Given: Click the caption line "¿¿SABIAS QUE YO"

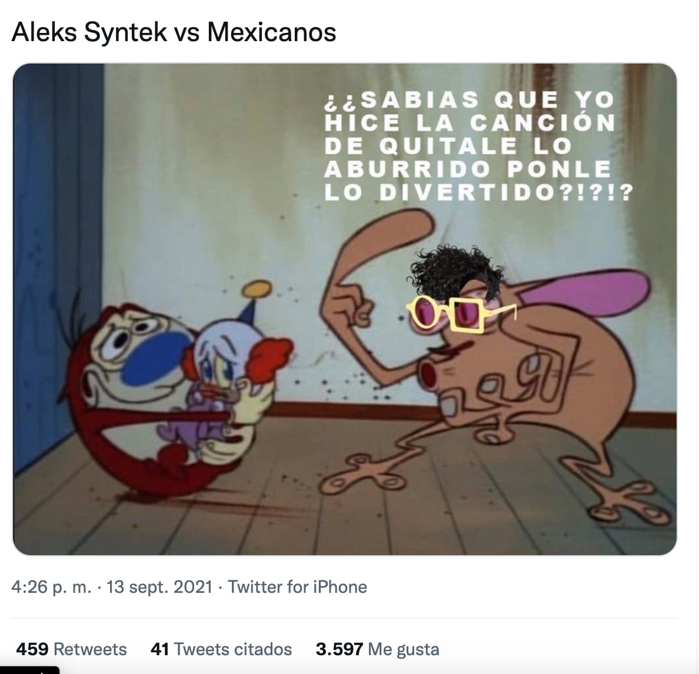Looking at the screenshot, I should pos(468,100).
